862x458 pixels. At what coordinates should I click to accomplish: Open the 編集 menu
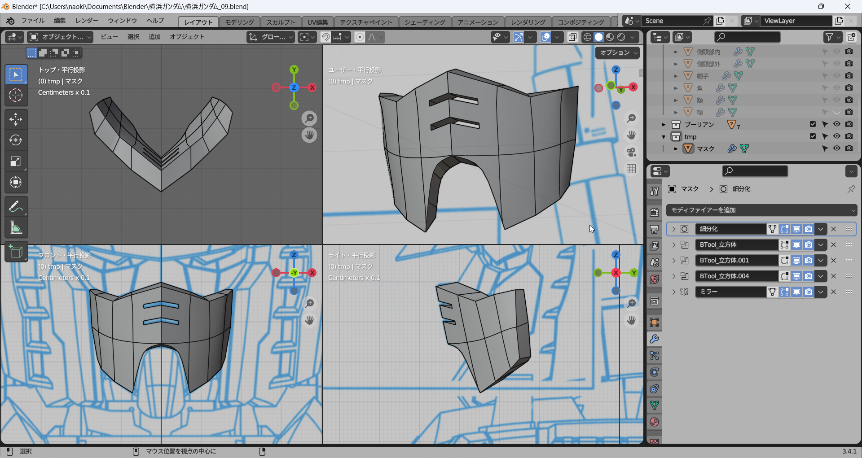click(59, 21)
